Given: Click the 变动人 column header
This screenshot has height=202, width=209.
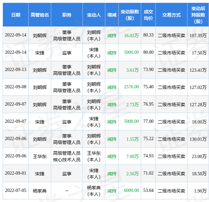Looking at the screenshot, I should [94, 15].
